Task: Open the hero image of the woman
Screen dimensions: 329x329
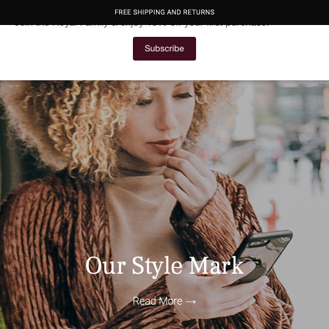Action: click(164, 205)
